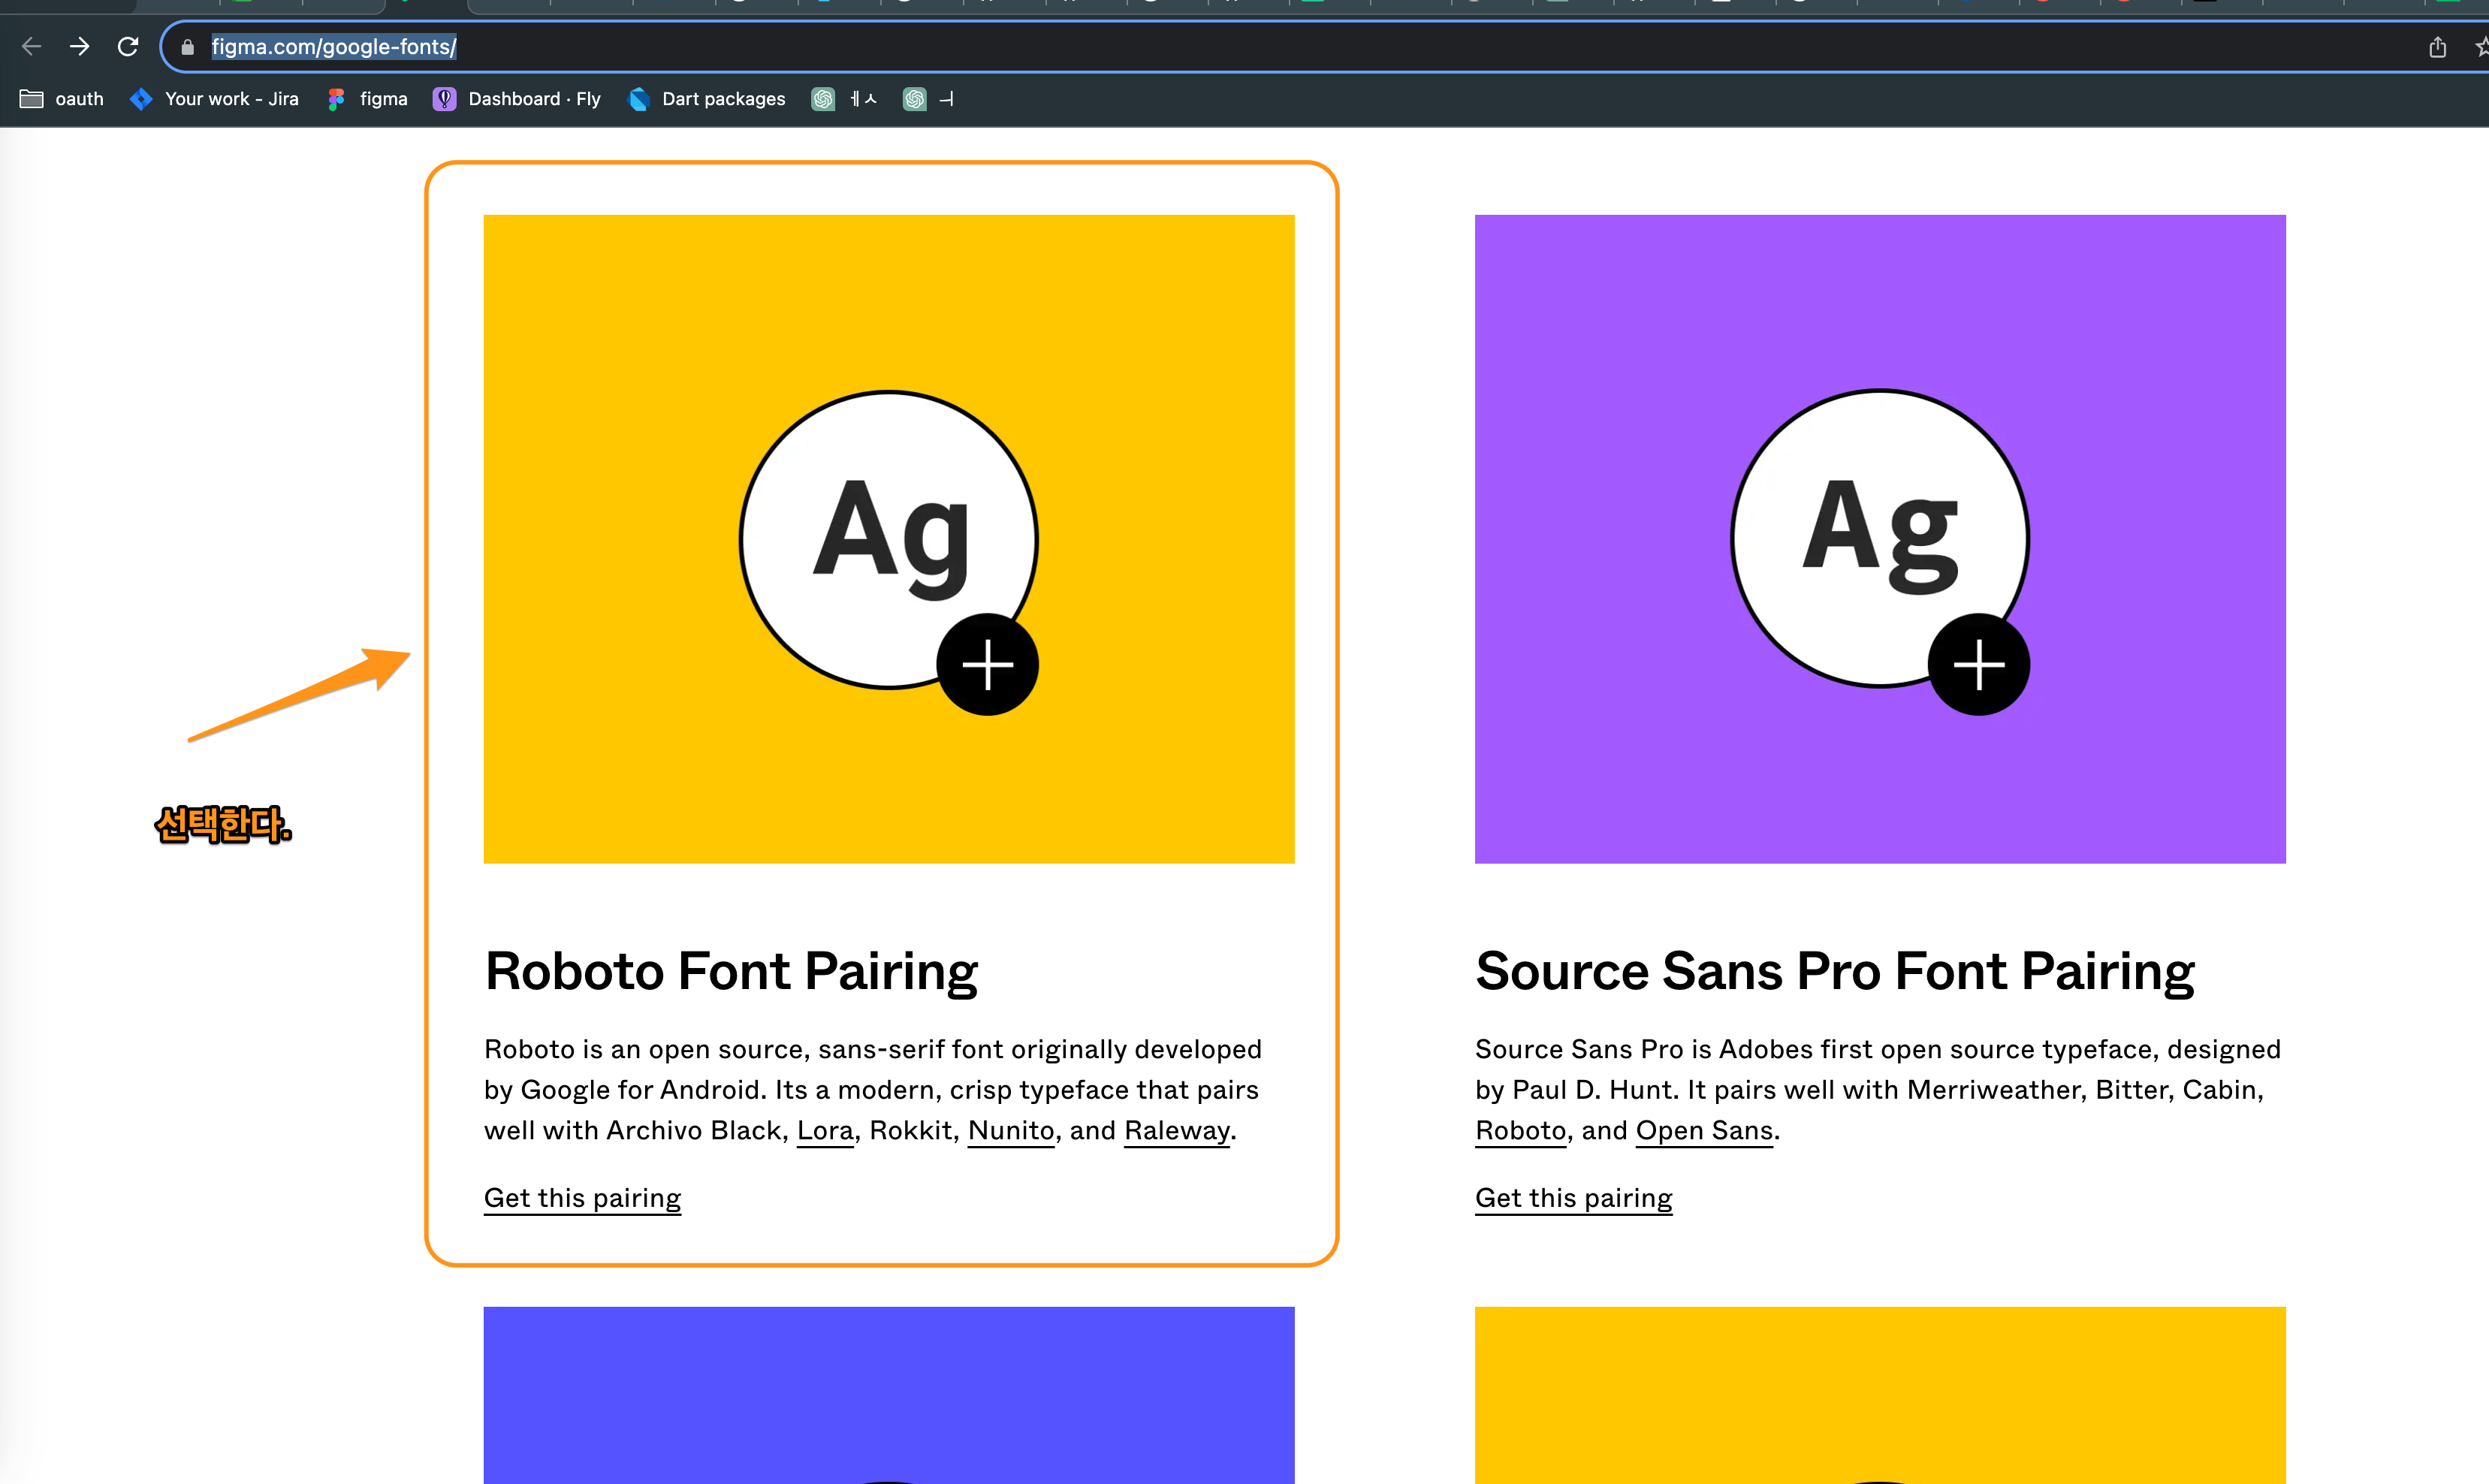Viewport: 2489px width, 1484px height.
Task: Click the plus icon on the Roboto card
Action: pyautogui.click(x=987, y=665)
